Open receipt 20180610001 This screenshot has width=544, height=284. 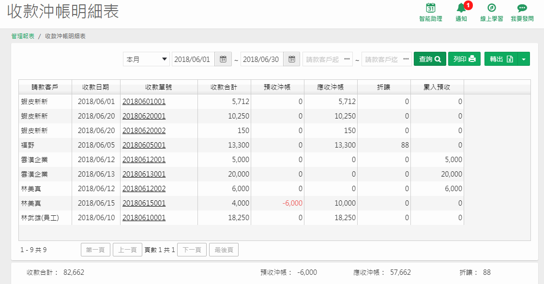click(144, 218)
